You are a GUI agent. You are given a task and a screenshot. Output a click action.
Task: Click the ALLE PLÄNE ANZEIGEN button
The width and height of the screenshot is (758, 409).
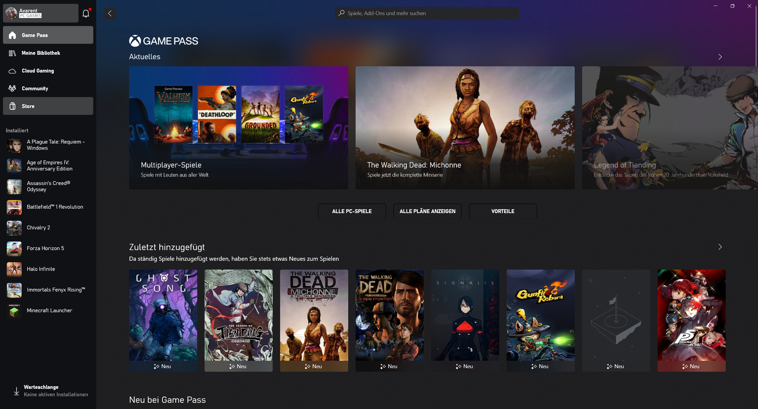(427, 211)
